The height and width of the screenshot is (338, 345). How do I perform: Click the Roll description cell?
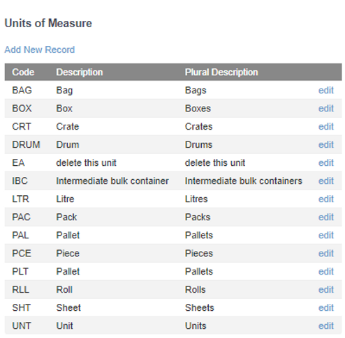click(64, 289)
